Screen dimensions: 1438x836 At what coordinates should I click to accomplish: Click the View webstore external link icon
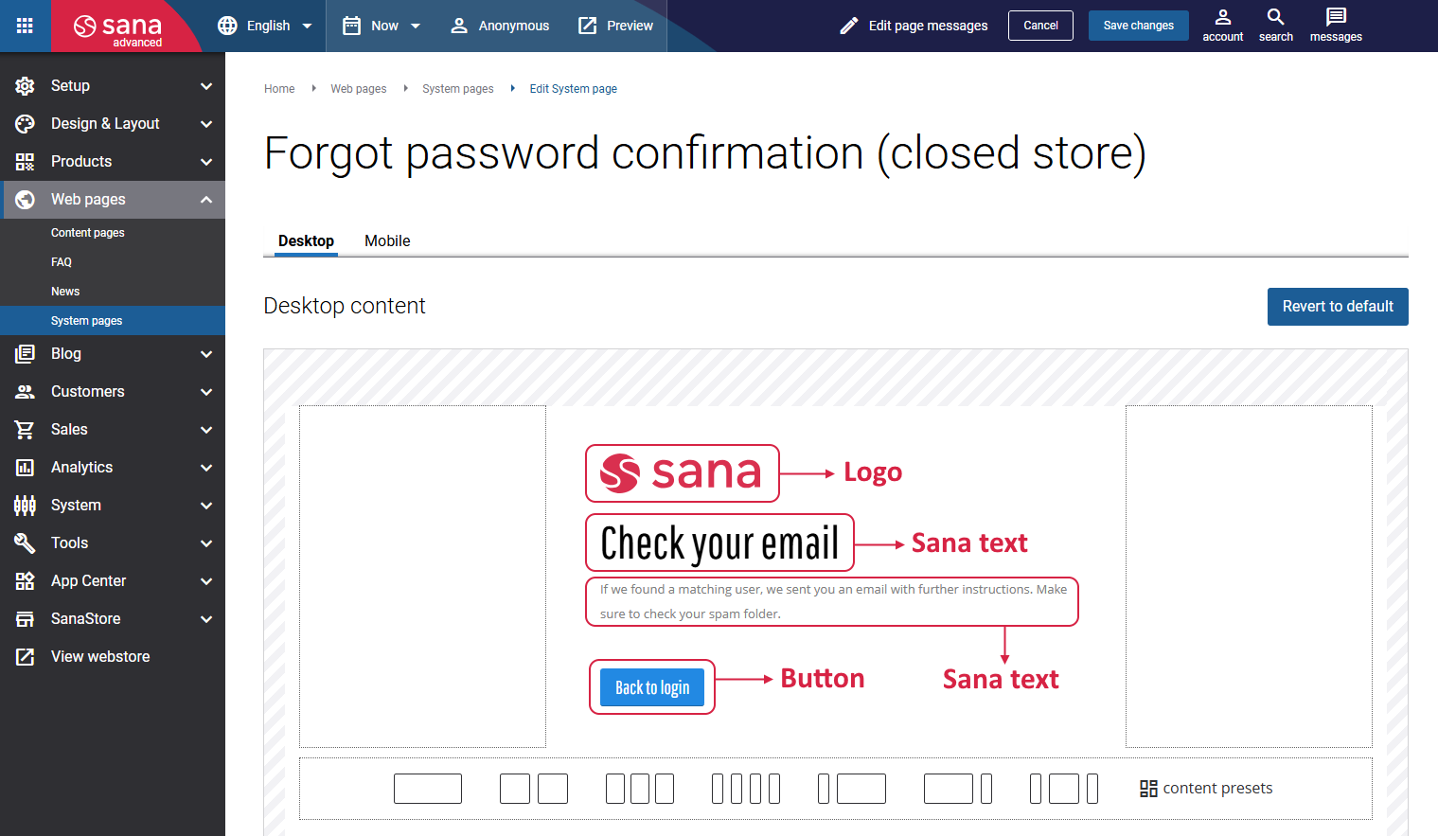pyautogui.click(x=24, y=656)
